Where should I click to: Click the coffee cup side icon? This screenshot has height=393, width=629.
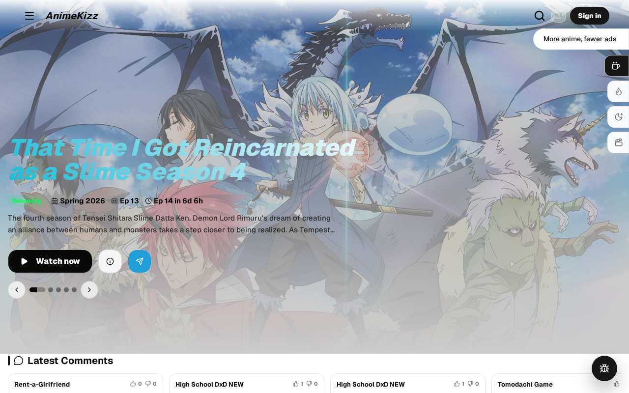coord(616,66)
